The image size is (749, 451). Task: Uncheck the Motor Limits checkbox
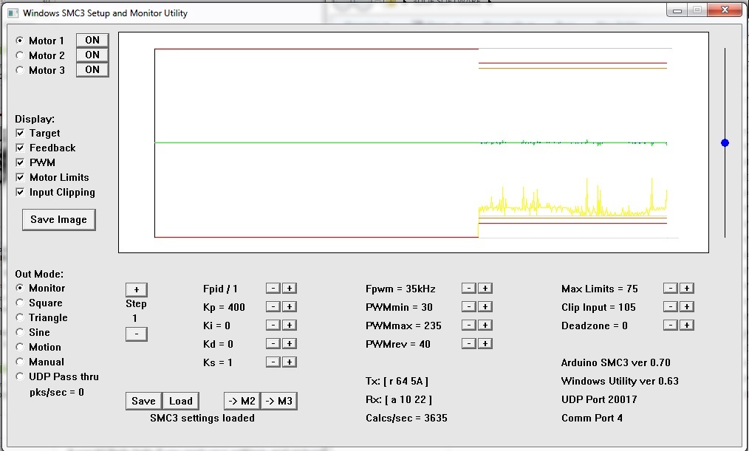coord(20,178)
